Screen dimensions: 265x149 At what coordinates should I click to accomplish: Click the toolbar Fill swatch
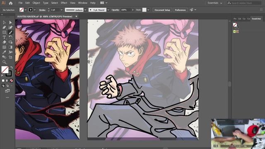(x=5, y=70)
